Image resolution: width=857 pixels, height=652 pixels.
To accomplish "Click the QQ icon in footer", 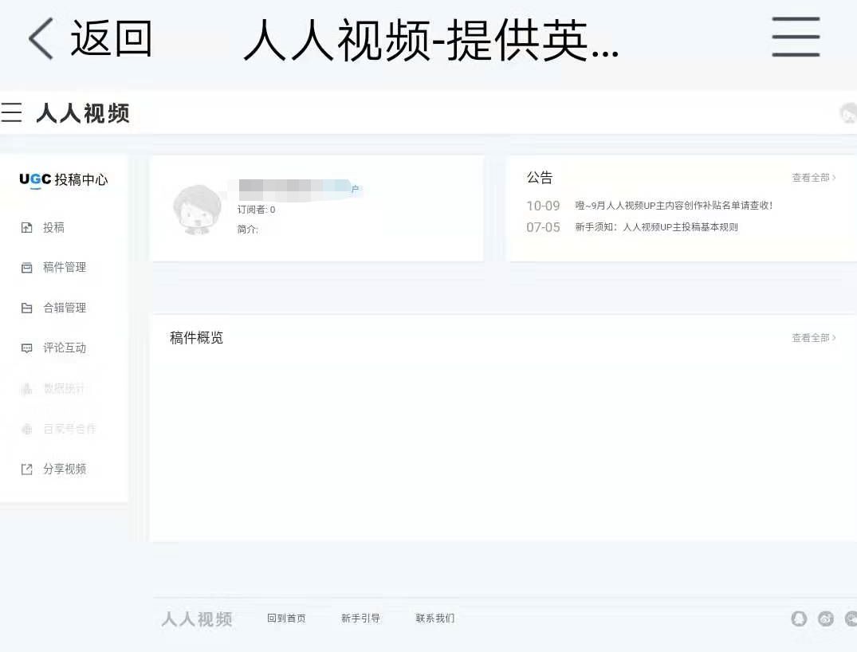I will coord(799,619).
